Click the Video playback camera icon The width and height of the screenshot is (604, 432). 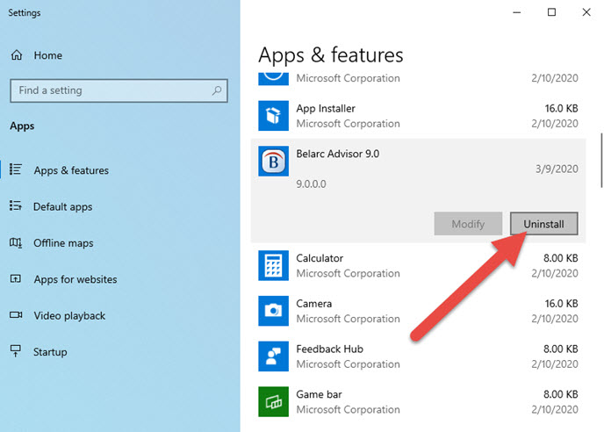pyautogui.click(x=16, y=315)
